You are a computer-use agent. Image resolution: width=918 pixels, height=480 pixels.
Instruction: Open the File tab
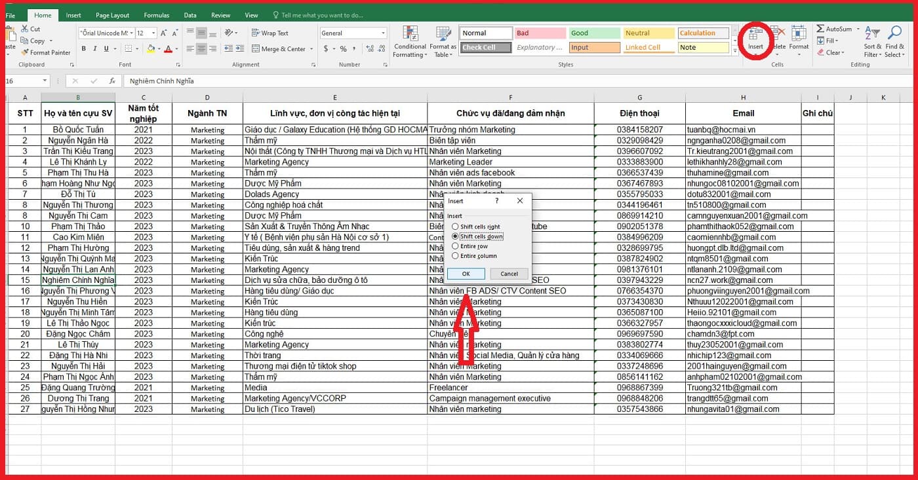pyautogui.click(x=10, y=15)
